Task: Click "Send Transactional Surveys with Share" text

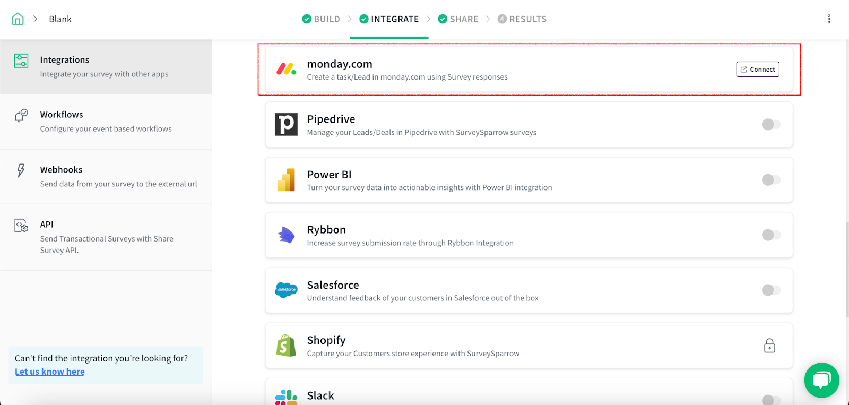Action: 107,245
